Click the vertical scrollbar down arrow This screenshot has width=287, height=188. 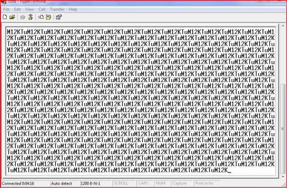[283, 176]
